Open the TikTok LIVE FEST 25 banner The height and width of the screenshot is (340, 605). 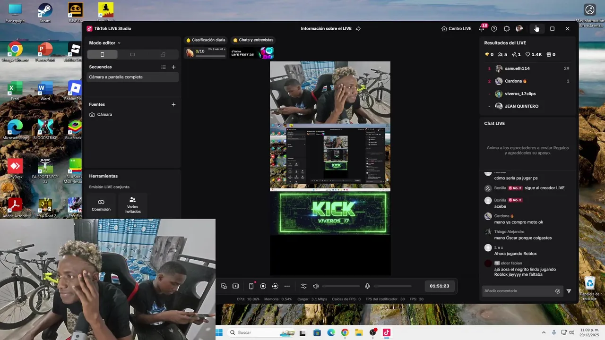click(252, 52)
